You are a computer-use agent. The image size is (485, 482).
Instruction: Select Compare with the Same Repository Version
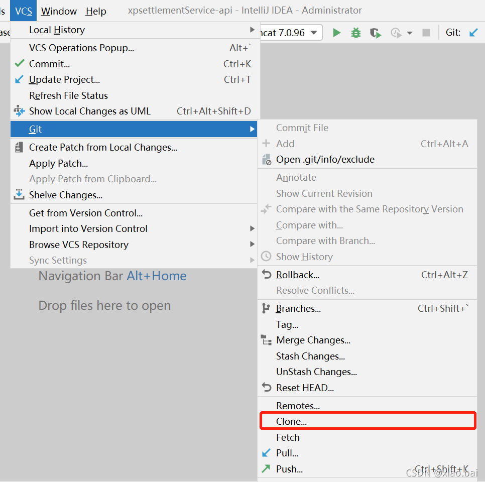(x=367, y=209)
